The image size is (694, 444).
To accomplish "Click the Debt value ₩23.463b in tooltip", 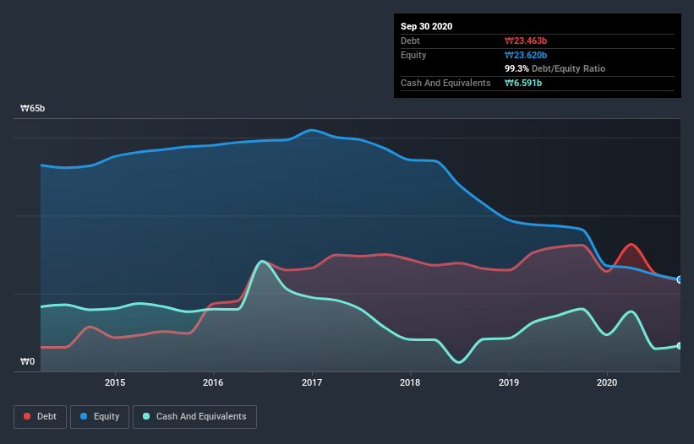I will point(526,41).
